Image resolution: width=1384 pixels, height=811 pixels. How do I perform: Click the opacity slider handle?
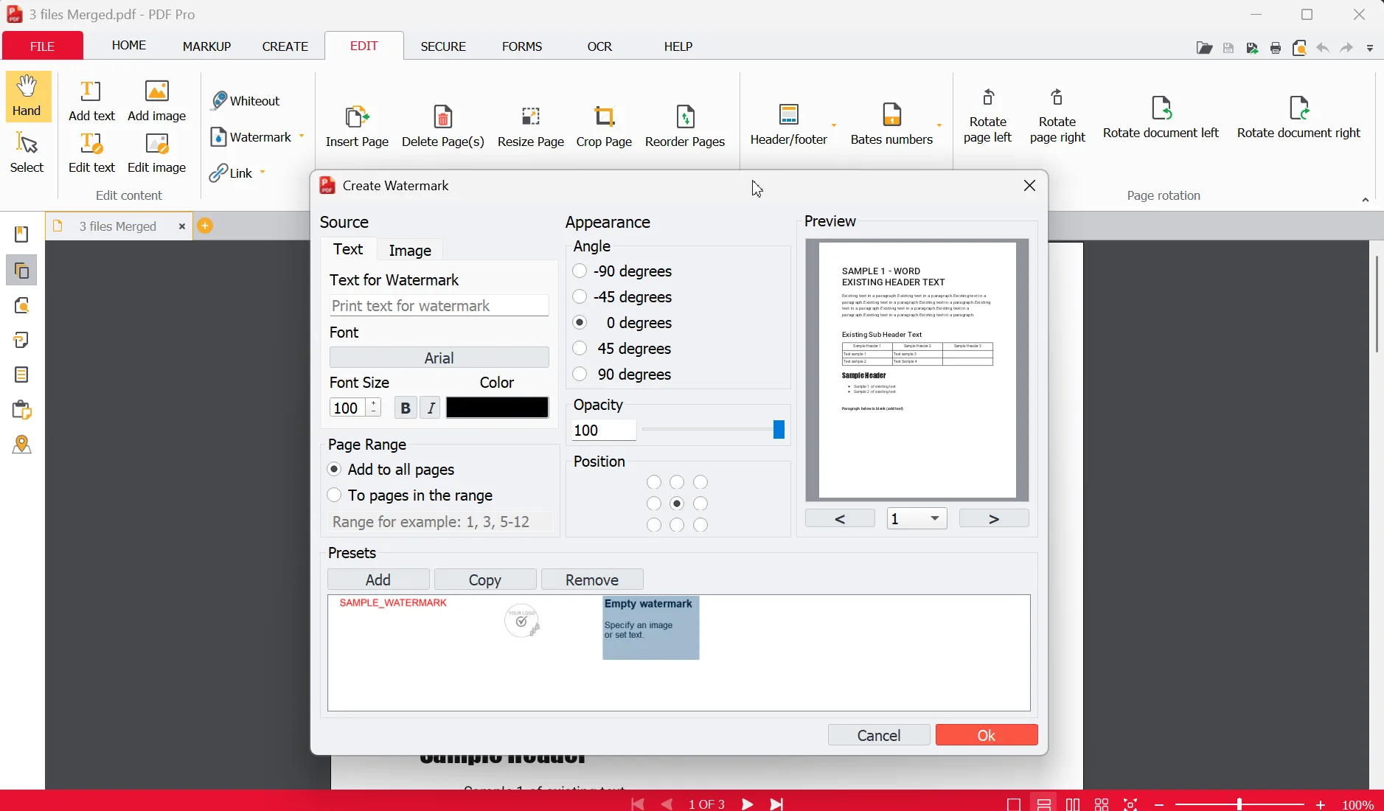click(779, 430)
